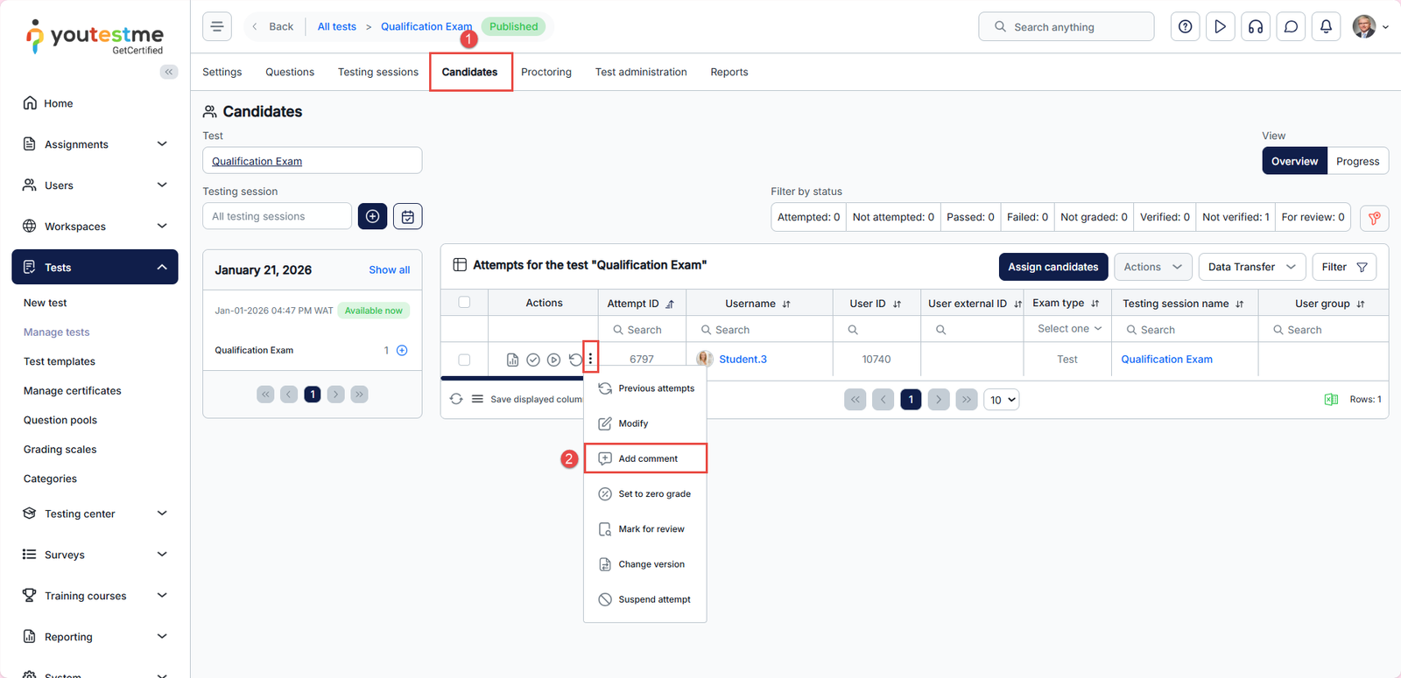Image resolution: width=1401 pixels, height=678 pixels.
Task: Click the hamburger menu icon in header
Action: pyautogui.click(x=217, y=26)
